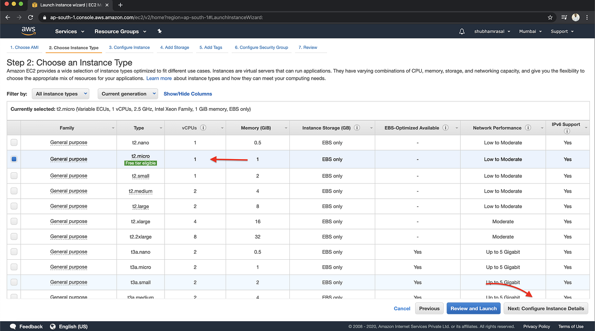
Task: Open 6. Configure Security Group step
Action: 261,48
